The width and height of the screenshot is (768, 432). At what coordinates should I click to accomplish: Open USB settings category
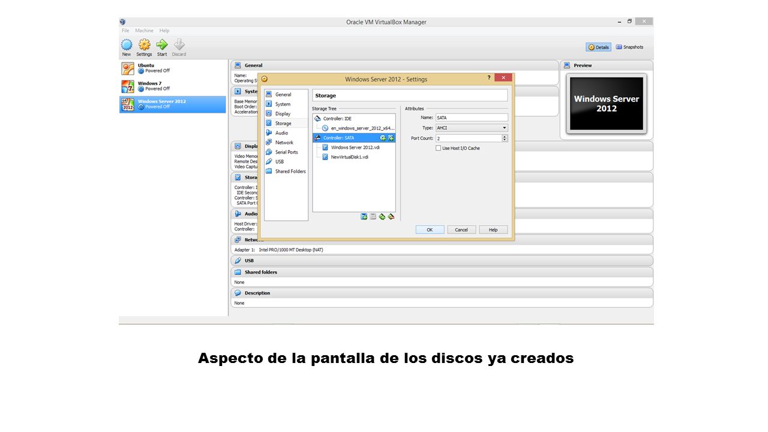286,161
